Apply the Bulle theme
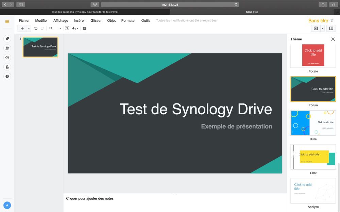The height and width of the screenshot is (212, 340). click(313, 123)
